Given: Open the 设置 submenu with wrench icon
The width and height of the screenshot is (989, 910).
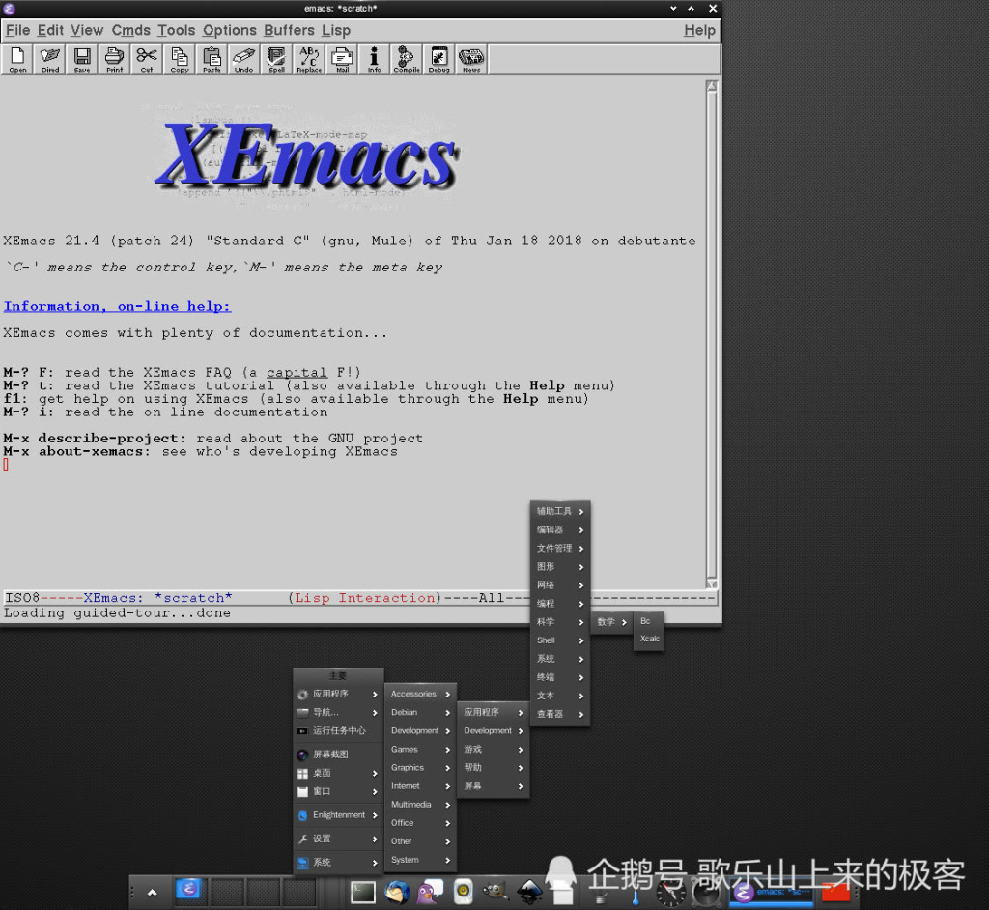Looking at the screenshot, I should [338, 839].
